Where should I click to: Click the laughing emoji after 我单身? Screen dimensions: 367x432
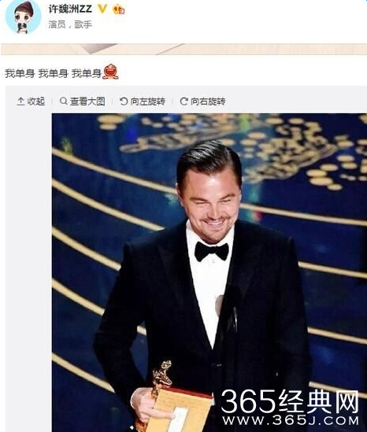111,72
